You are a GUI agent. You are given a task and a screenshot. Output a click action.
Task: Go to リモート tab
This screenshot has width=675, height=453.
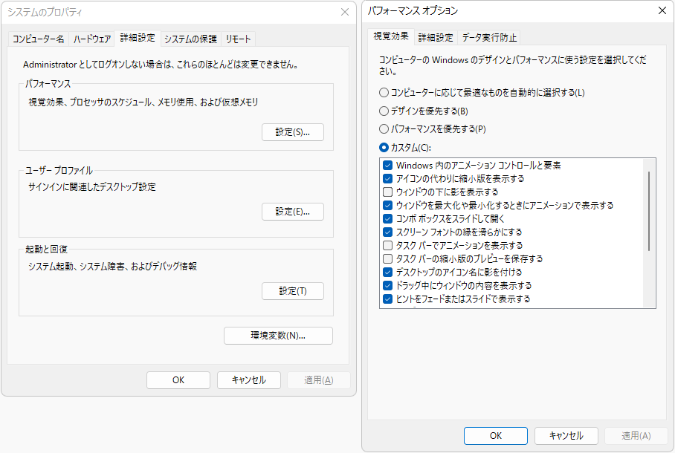[x=238, y=39]
